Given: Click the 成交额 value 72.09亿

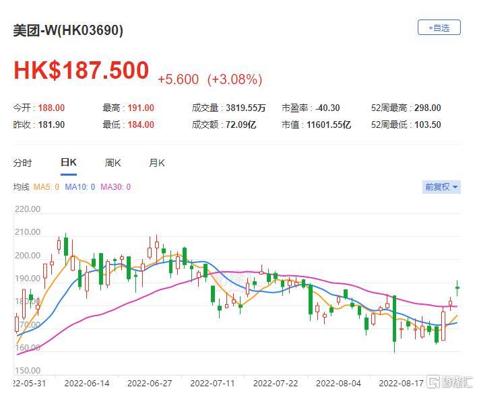Looking at the screenshot, I should (x=241, y=124).
